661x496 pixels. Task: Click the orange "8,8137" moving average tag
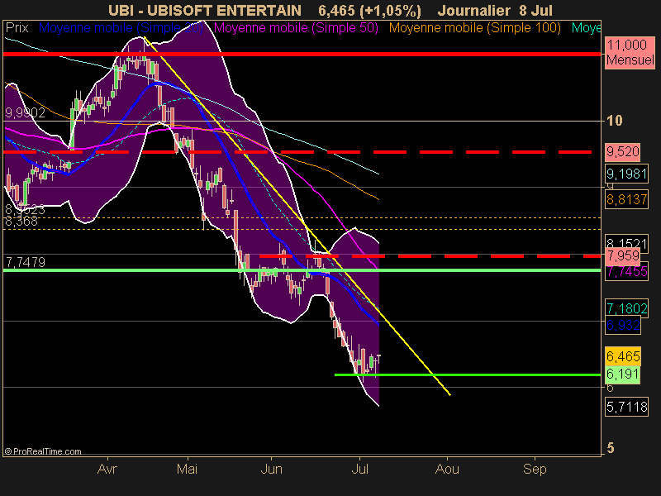626,199
